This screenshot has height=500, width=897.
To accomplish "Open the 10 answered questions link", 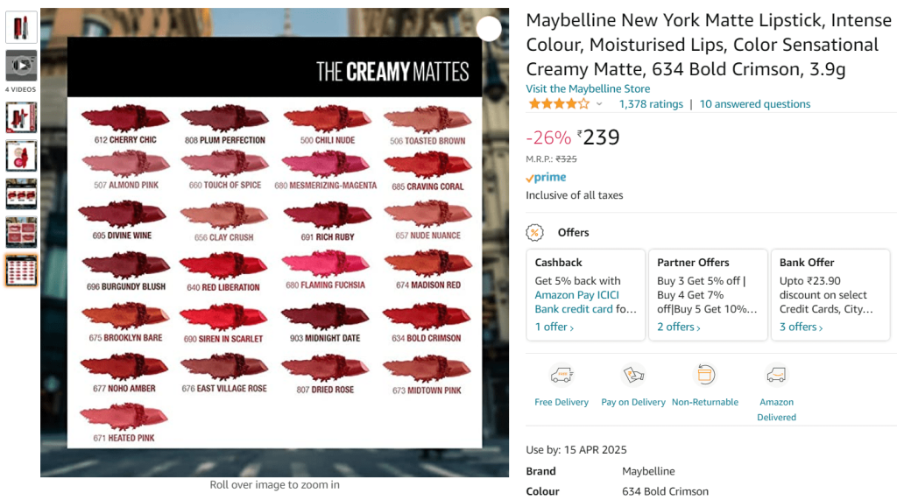I will click(755, 104).
